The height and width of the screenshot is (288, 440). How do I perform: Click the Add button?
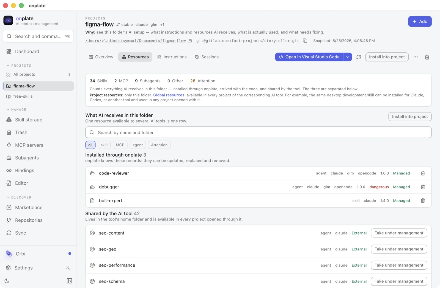pos(420,21)
